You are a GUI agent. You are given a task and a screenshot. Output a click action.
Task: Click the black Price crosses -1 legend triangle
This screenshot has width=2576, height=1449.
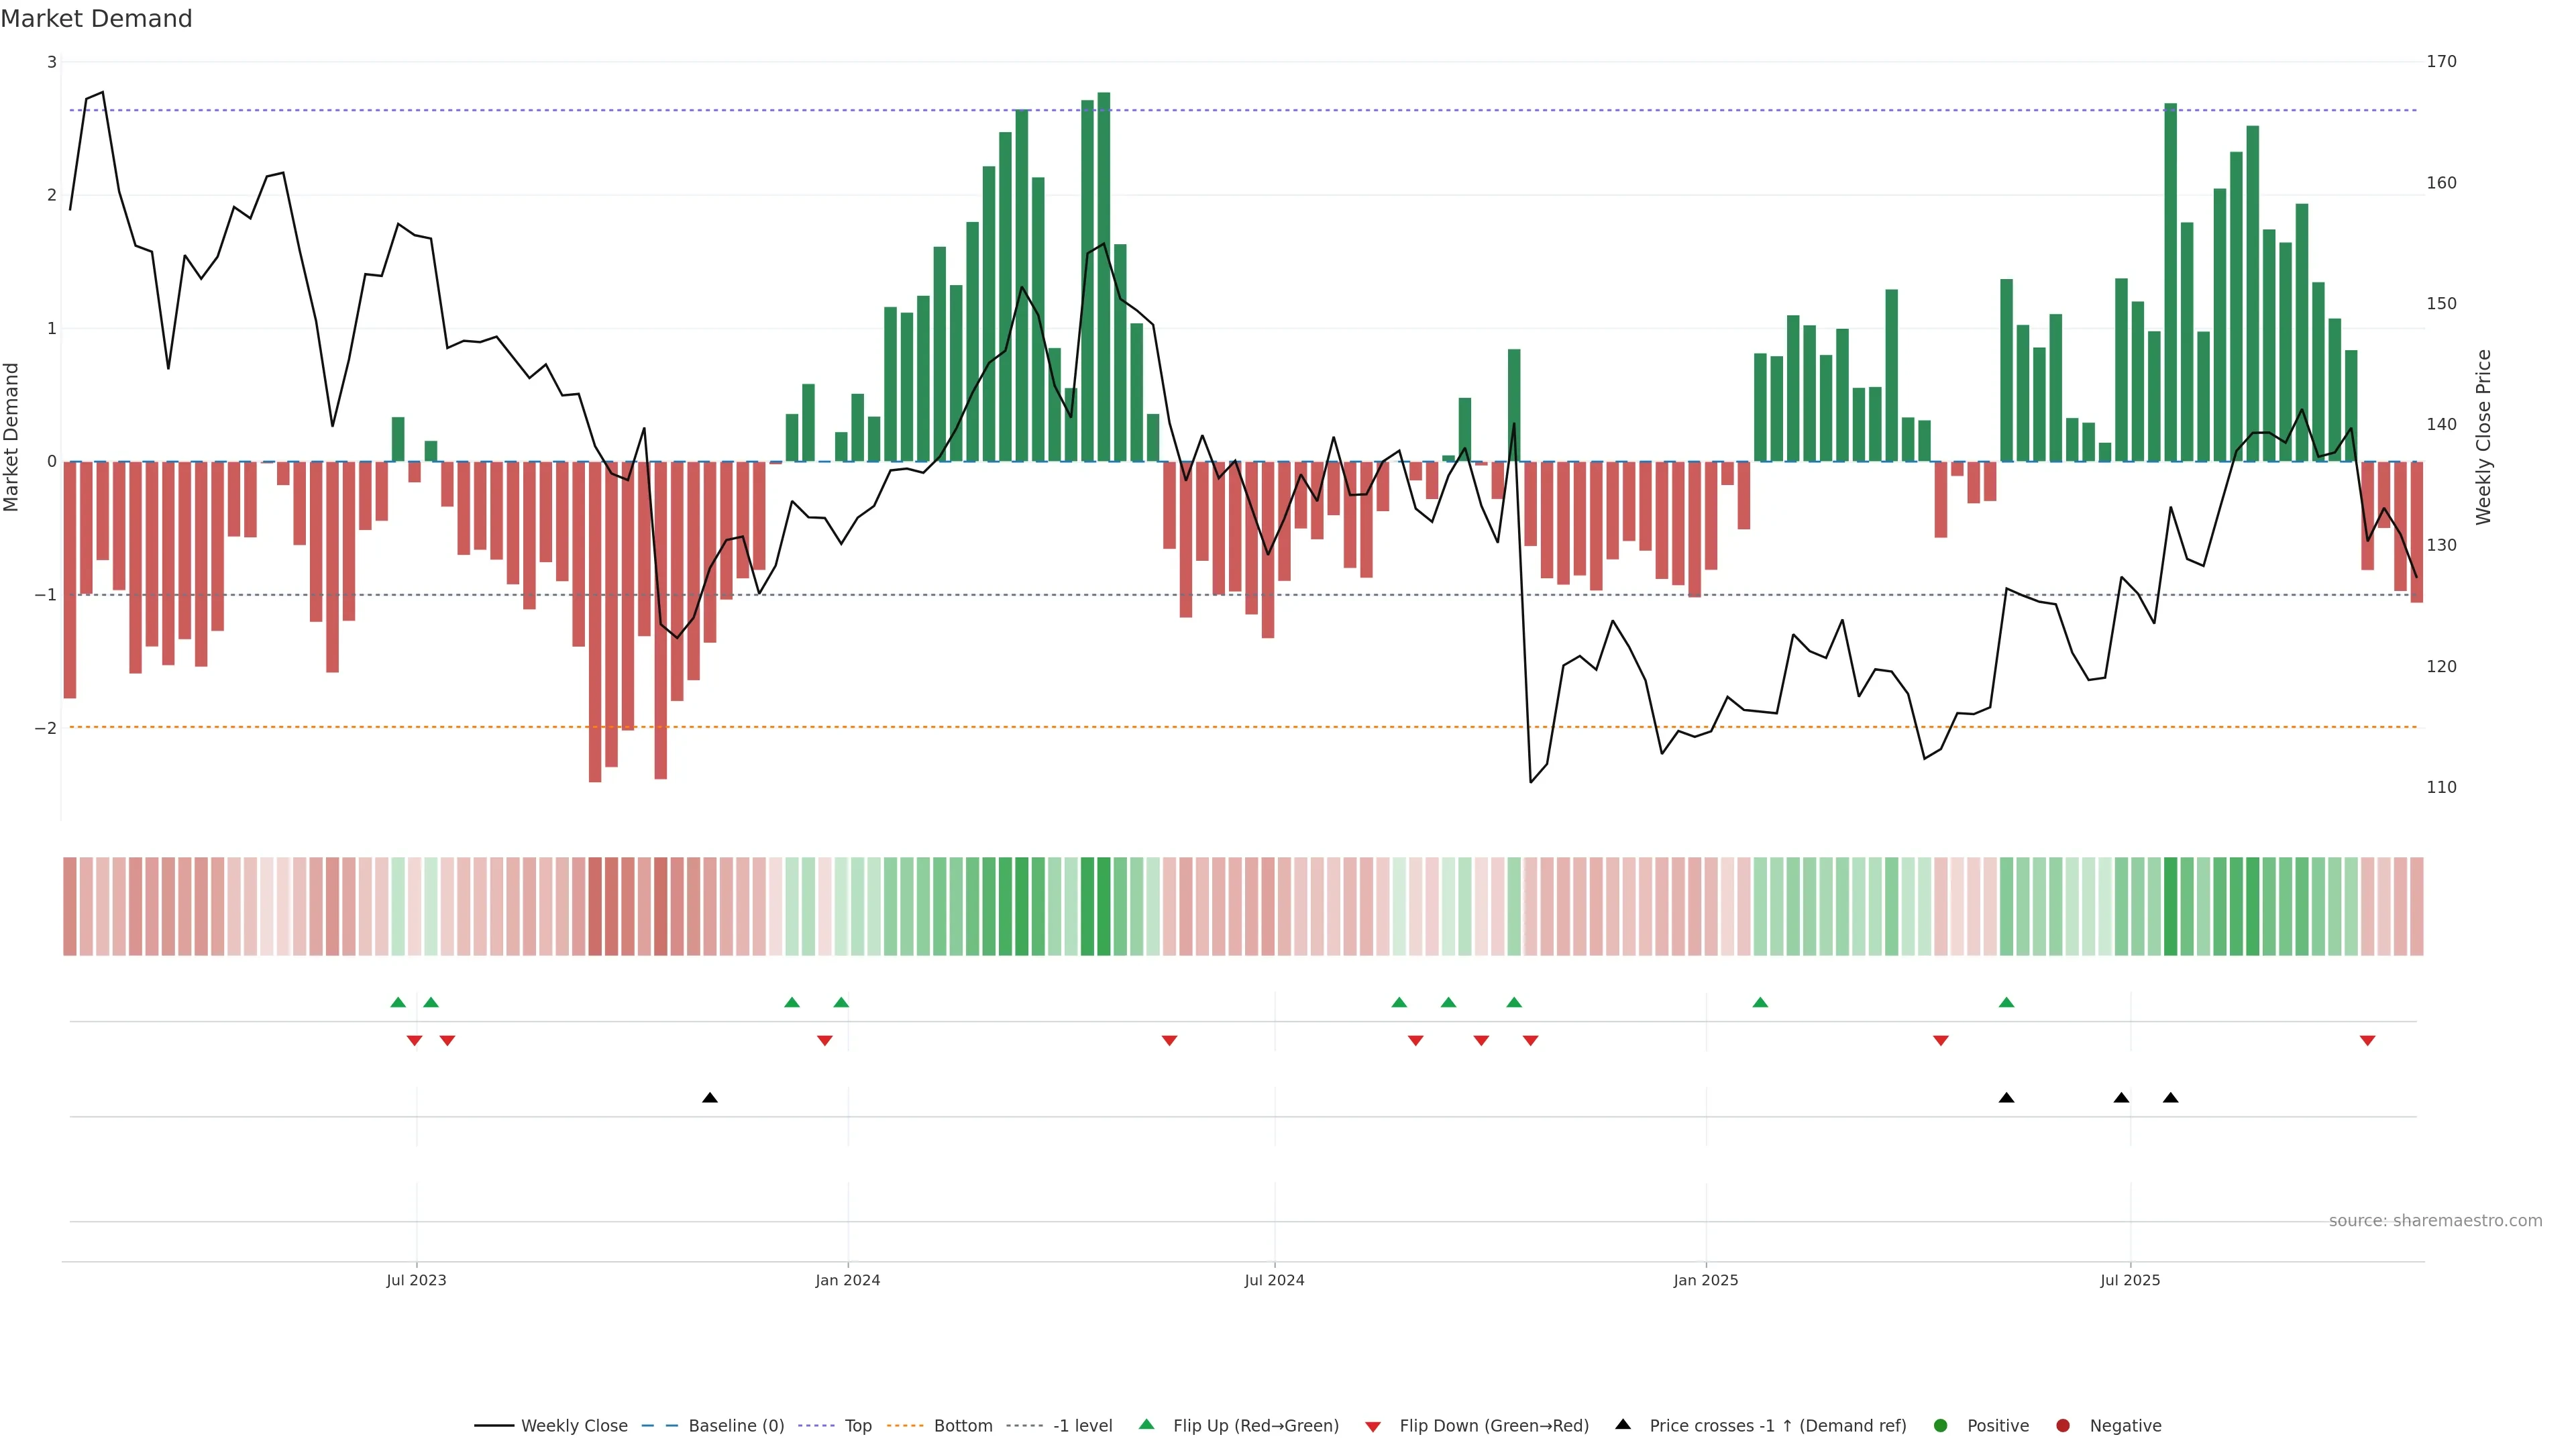coord(1623,1425)
